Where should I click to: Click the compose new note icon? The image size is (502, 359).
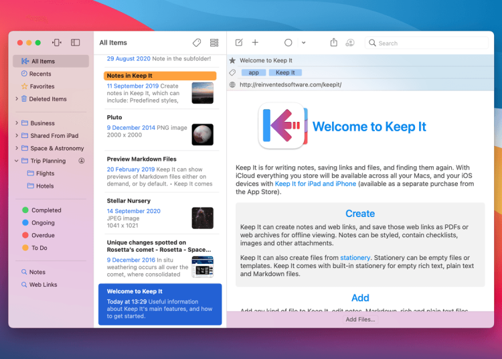click(x=239, y=43)
